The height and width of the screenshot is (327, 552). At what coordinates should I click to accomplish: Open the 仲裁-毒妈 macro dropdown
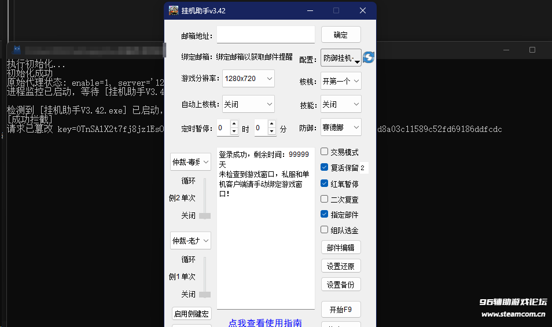coord(190,162)
